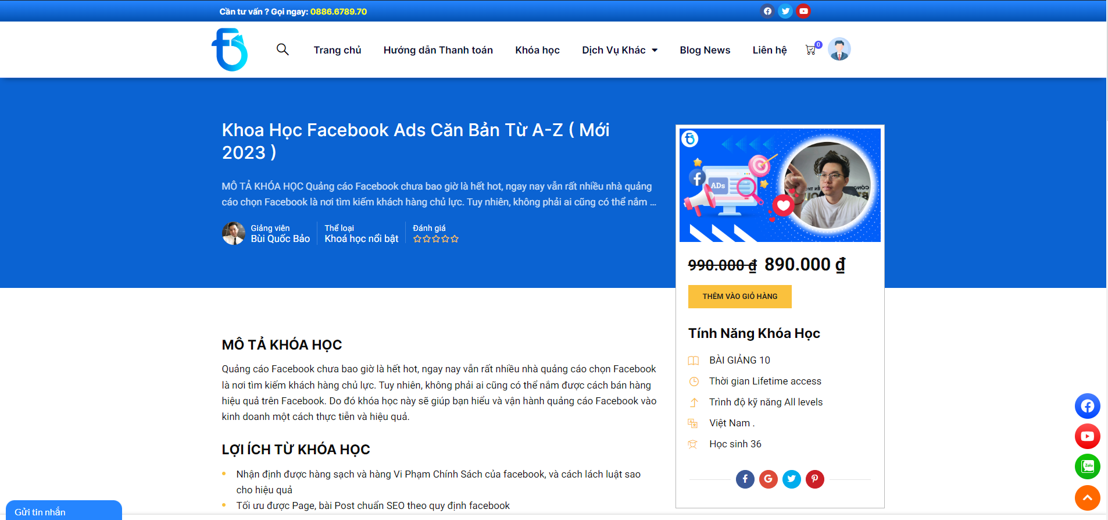The image size is (1108, 520).
Task: Click the user avatar in header
Action: pos(839,49)
